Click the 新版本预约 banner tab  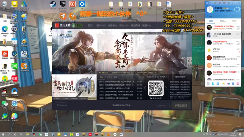[x=92, y=98]
